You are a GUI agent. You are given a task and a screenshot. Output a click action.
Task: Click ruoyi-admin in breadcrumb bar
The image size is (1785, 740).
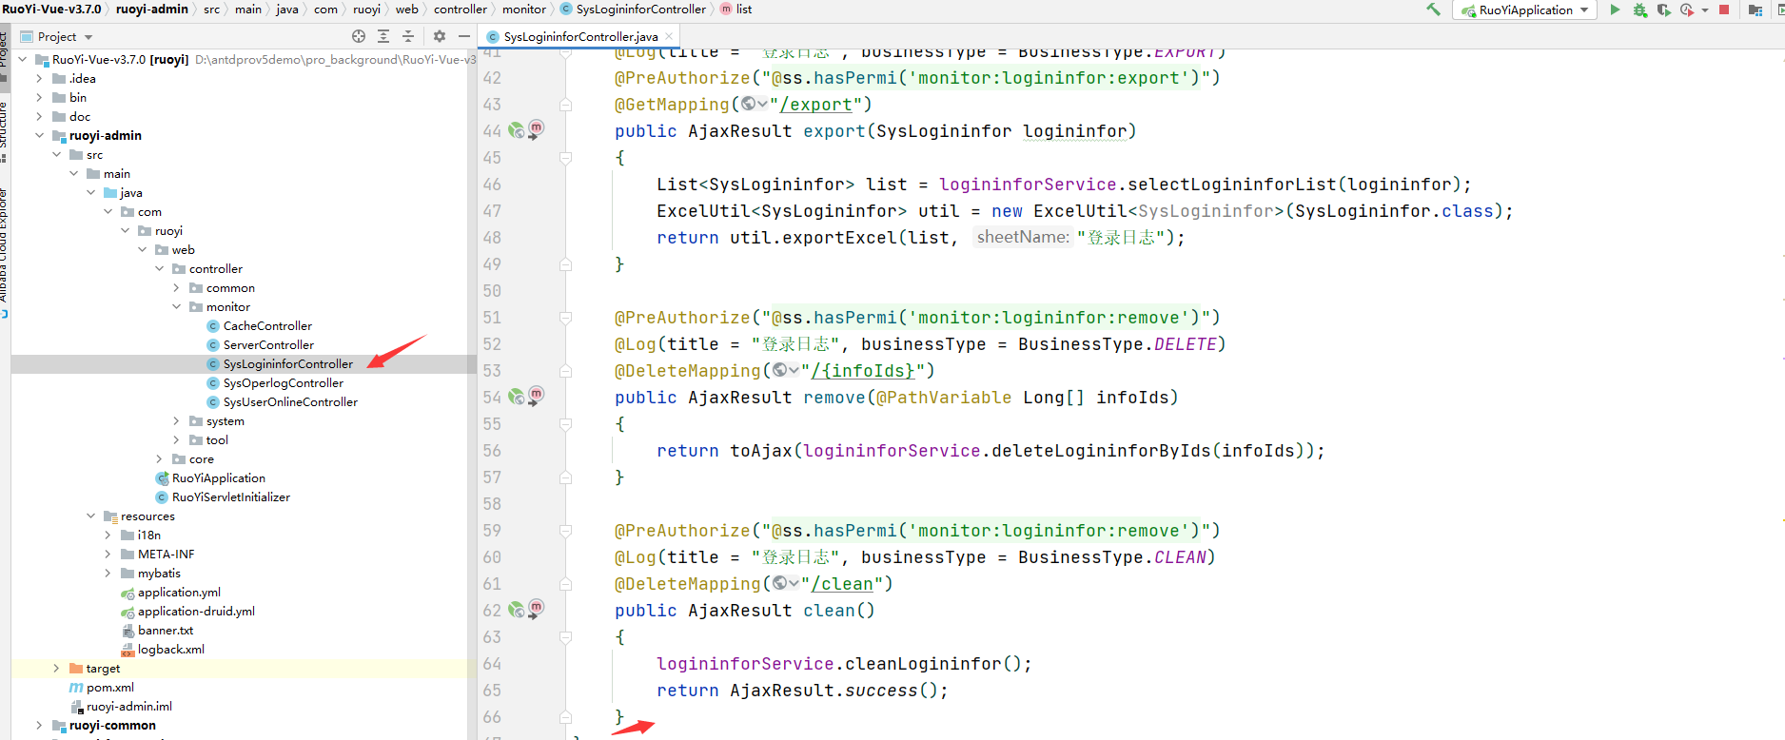(152, 10)
